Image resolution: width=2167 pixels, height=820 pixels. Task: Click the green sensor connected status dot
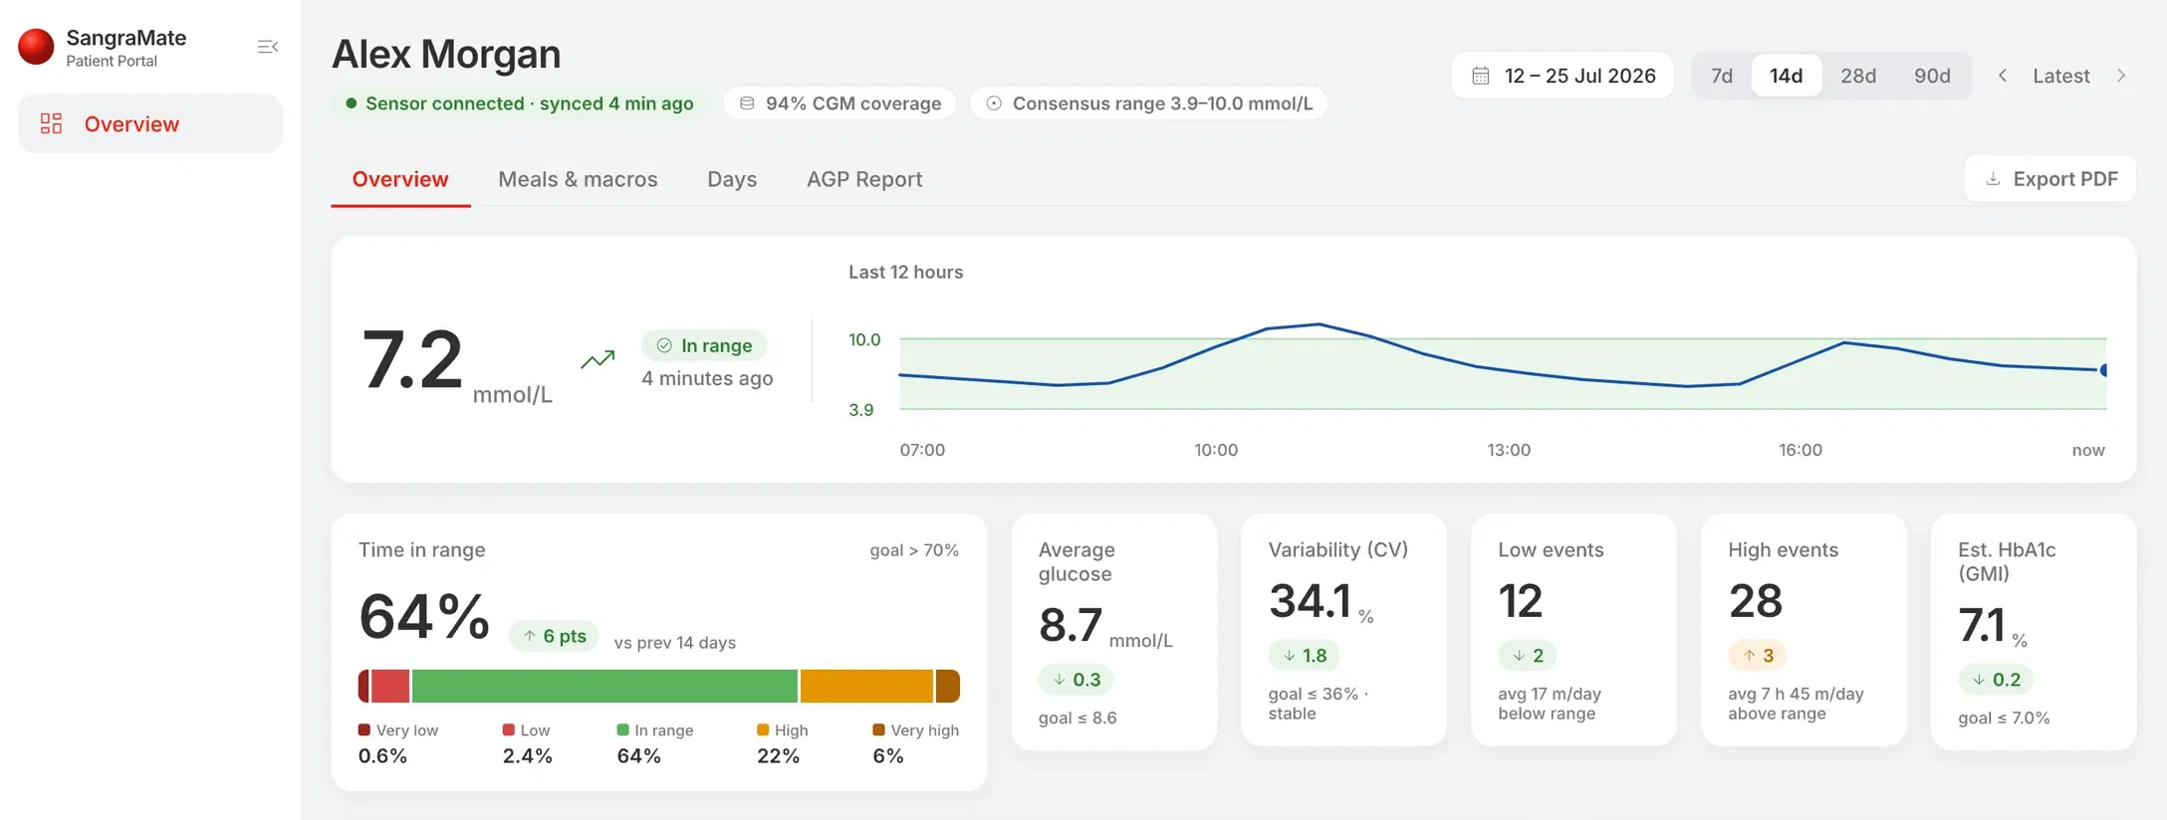click(352, 103)
